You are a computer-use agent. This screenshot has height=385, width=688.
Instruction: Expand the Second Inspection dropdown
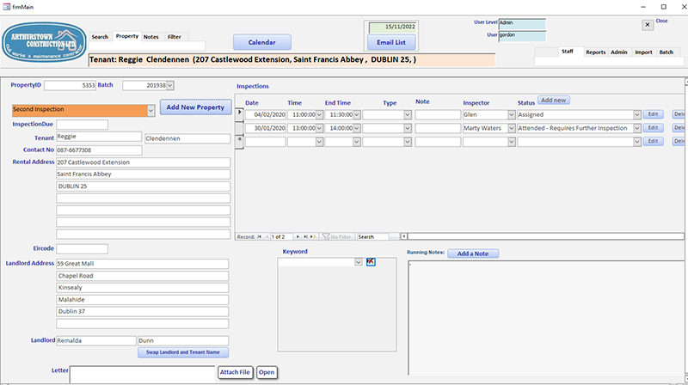tap(150, 111)
